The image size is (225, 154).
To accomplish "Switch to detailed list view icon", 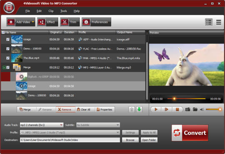I will pyautogui.click(x=209, y=22).
